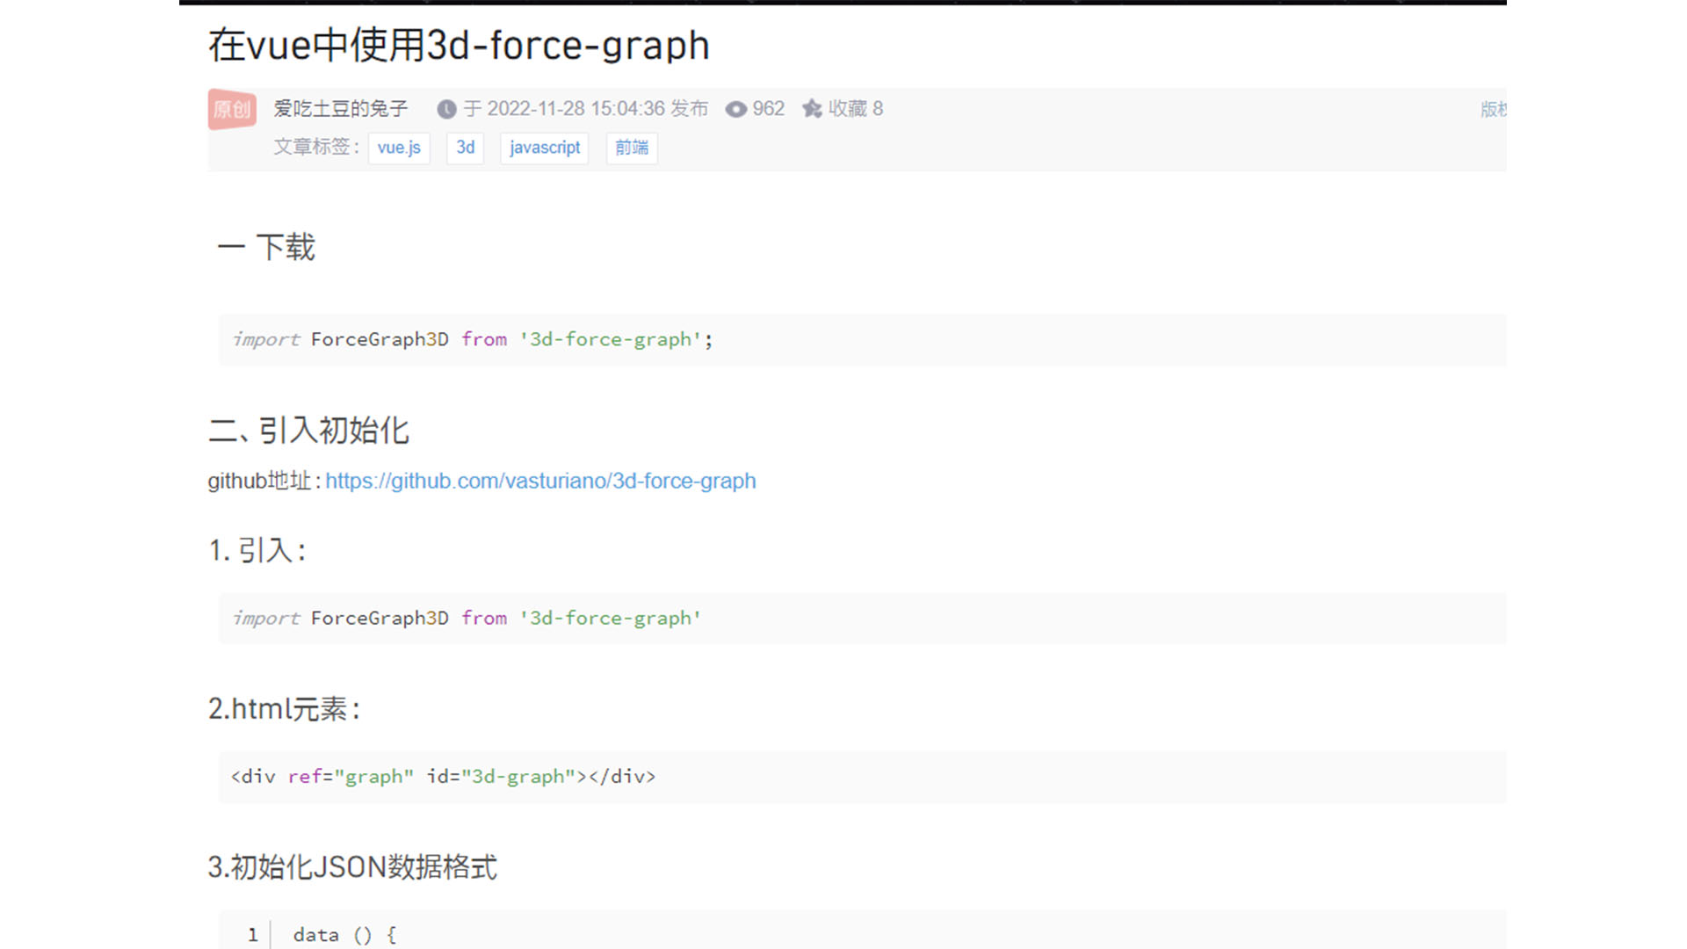Open author 爱吃土豆的兔子 profile
Screen dimensions: 1687x949
pos(341,108)
